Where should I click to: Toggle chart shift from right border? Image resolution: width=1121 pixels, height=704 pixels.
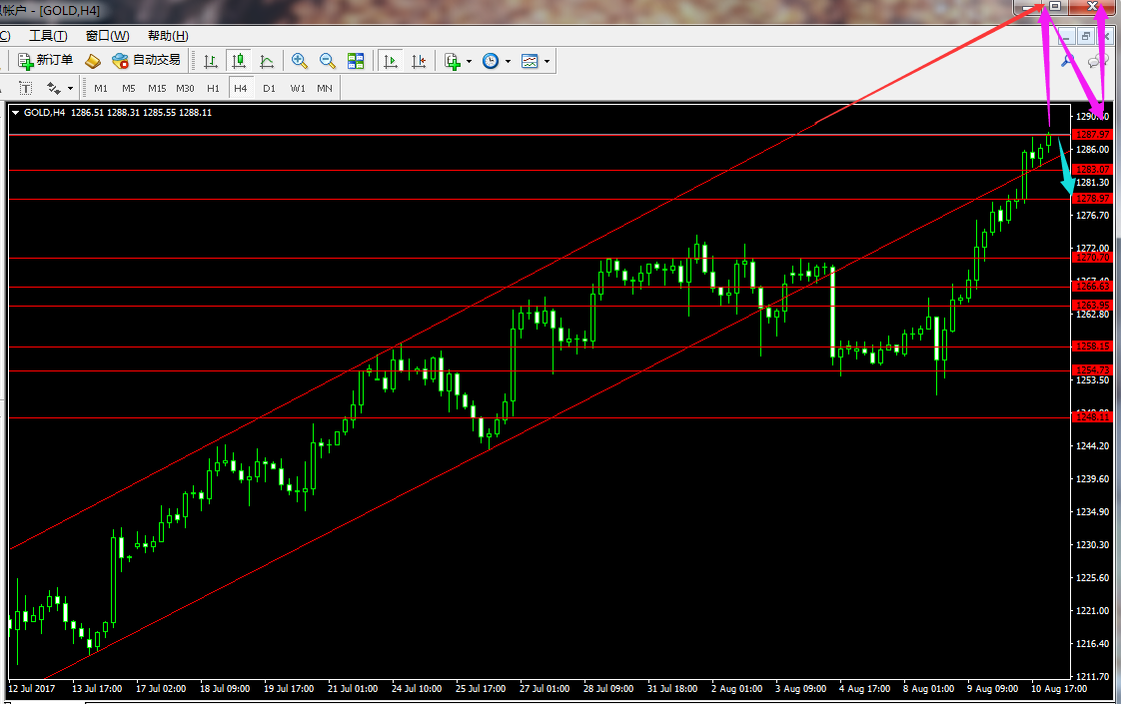(419, 62)
